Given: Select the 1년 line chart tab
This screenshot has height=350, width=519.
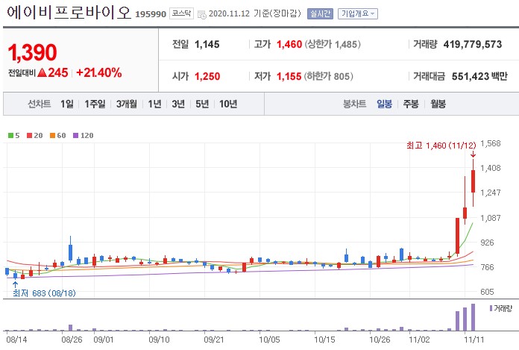Looking at the screenshot, I should (x=154, y=104).
